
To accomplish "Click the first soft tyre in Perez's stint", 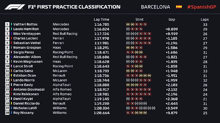I will [128, 52].
